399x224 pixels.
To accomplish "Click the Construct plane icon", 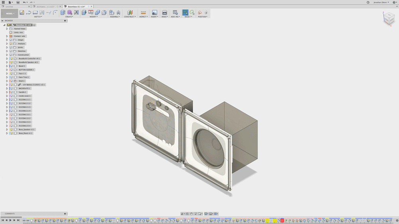I will click(x=130, y=13).
